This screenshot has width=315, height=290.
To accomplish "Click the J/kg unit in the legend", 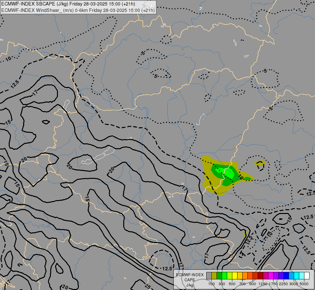I will pos(190,285).
